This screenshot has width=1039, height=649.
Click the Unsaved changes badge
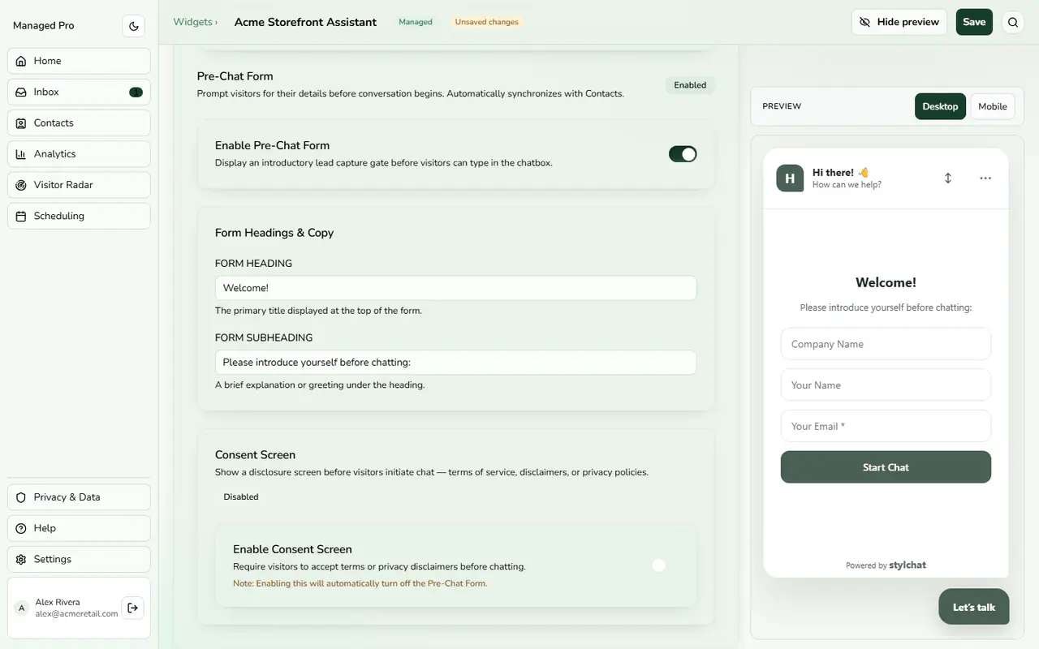coord(487,22)
